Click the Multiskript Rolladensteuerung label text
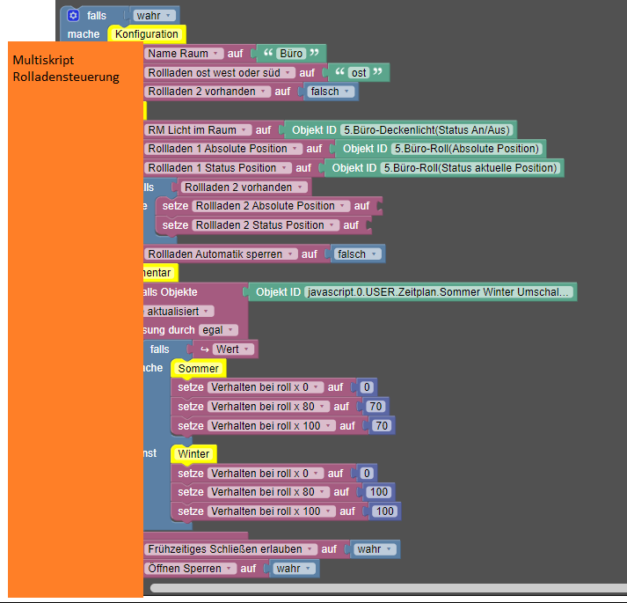Screen dimensions: 627x603 [x=66, y=68]
